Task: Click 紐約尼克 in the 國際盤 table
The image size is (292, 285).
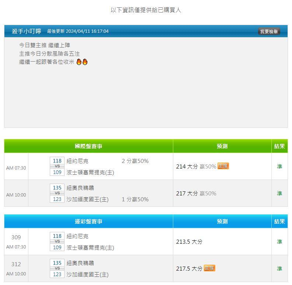Action: pyautogui.click(x=77, y=161)
